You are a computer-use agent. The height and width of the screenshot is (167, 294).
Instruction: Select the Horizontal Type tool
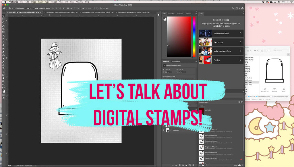pos(3,68)
